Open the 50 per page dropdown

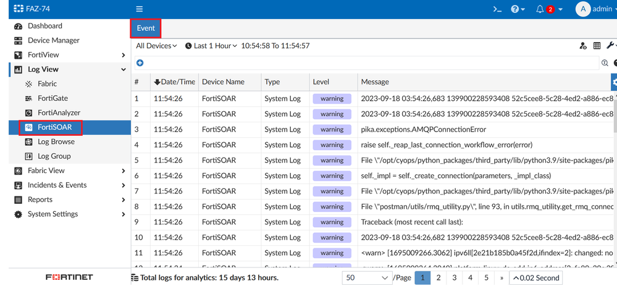pos(367,278)
